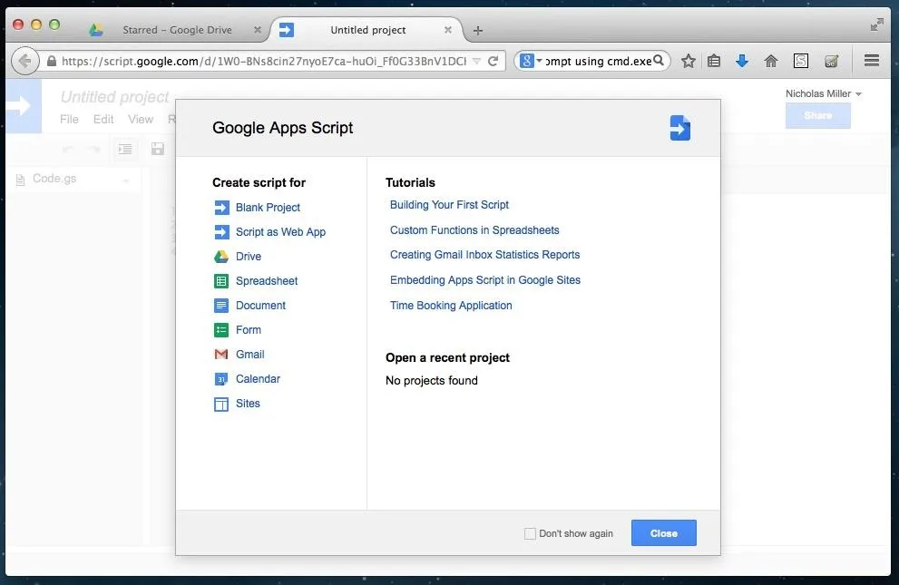The width and height of the screenshot is (899, 585).
Task: Close the Untitled project tab
Action: [x=448, y=30]
